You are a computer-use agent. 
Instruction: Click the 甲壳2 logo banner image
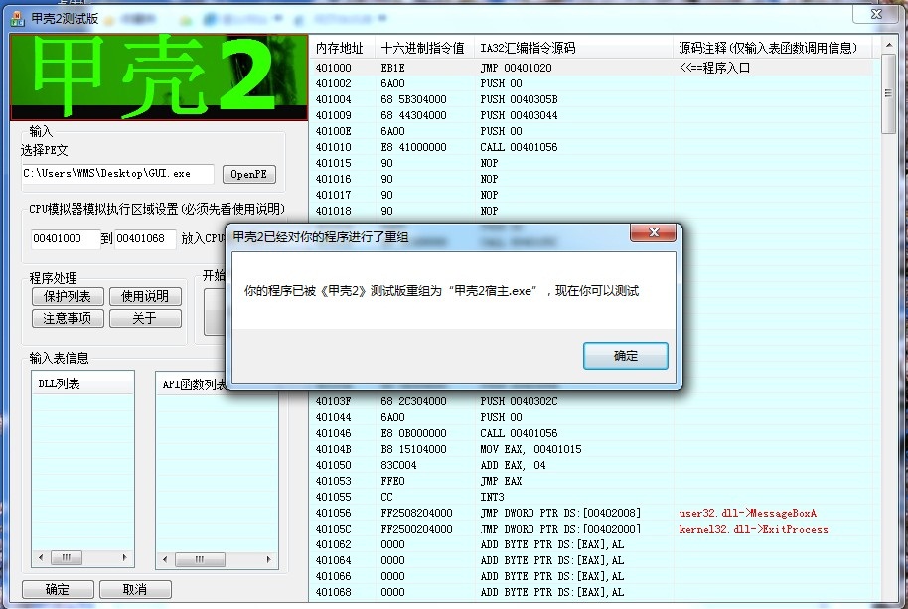click(159, 76)
